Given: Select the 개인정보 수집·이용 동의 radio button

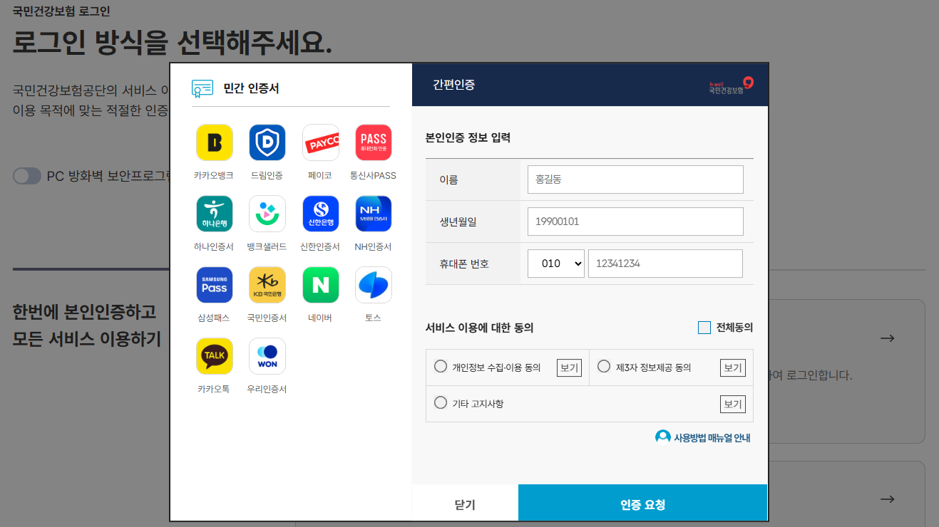Looking at the screenshot, I should pos(441,367).
